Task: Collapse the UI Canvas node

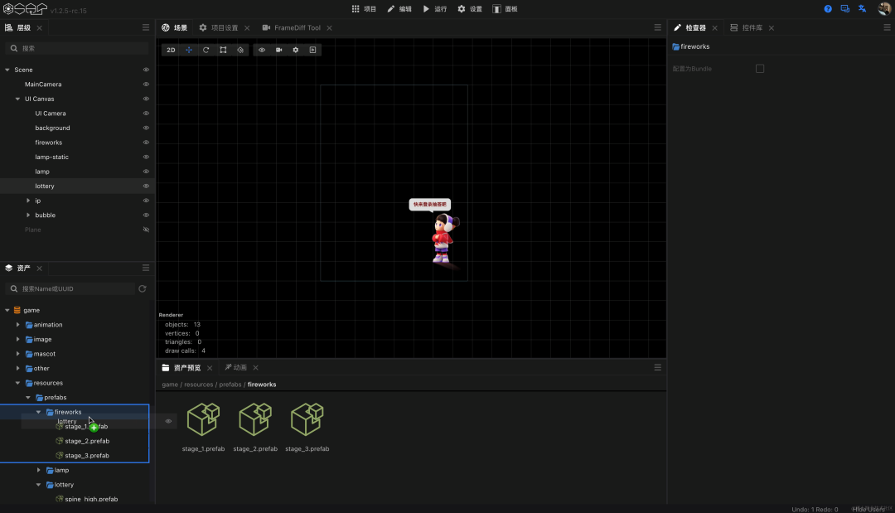Action: (17, 99)
